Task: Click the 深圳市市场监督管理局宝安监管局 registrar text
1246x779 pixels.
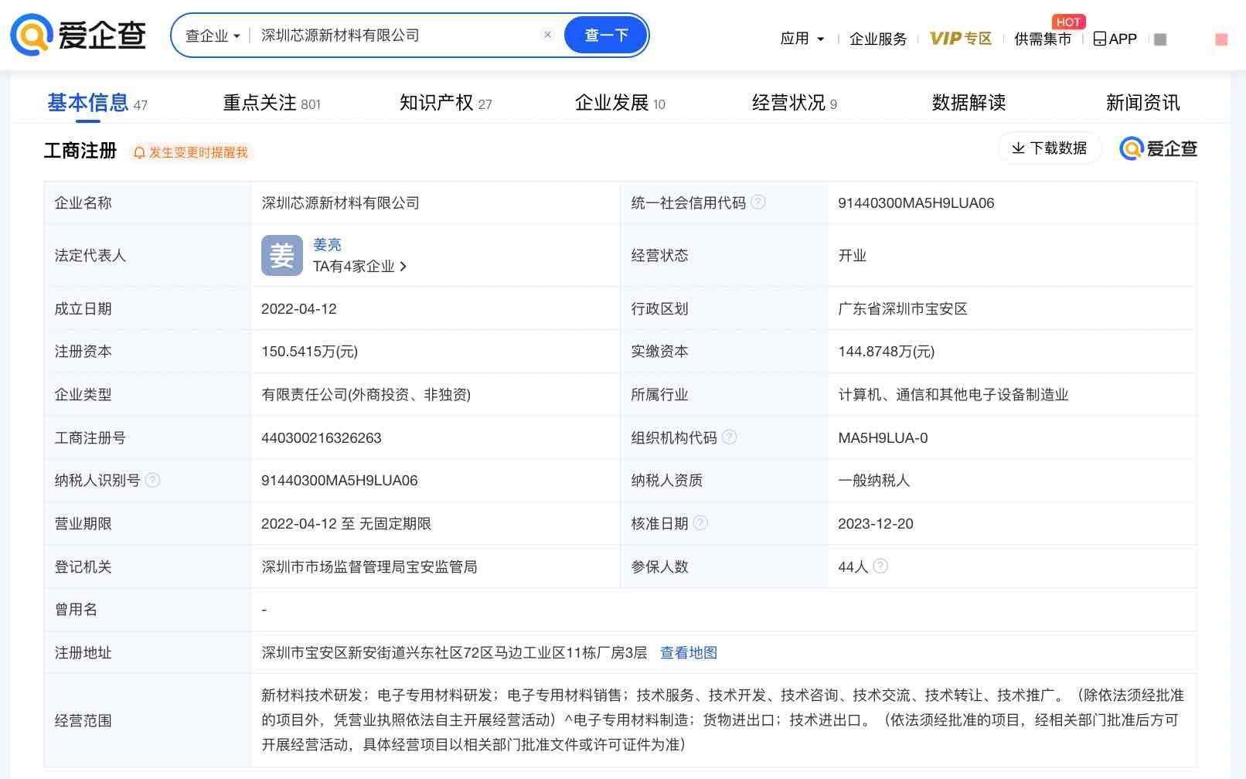Action: pos(369,566)
